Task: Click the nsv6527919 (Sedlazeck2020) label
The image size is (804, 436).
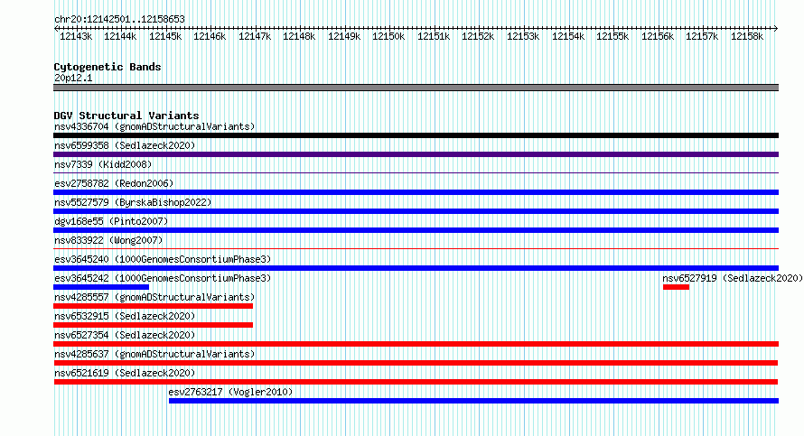Action: pyautogui.click(x=733, y=278)
